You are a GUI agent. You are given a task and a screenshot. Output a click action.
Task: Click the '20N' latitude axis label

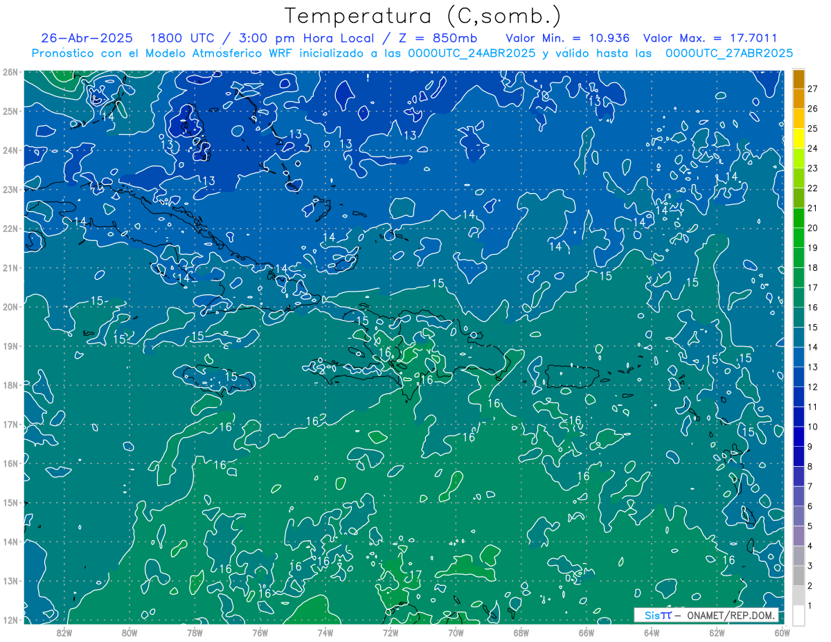[x=10, y=307]
